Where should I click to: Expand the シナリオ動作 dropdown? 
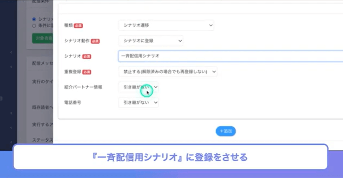151,41
